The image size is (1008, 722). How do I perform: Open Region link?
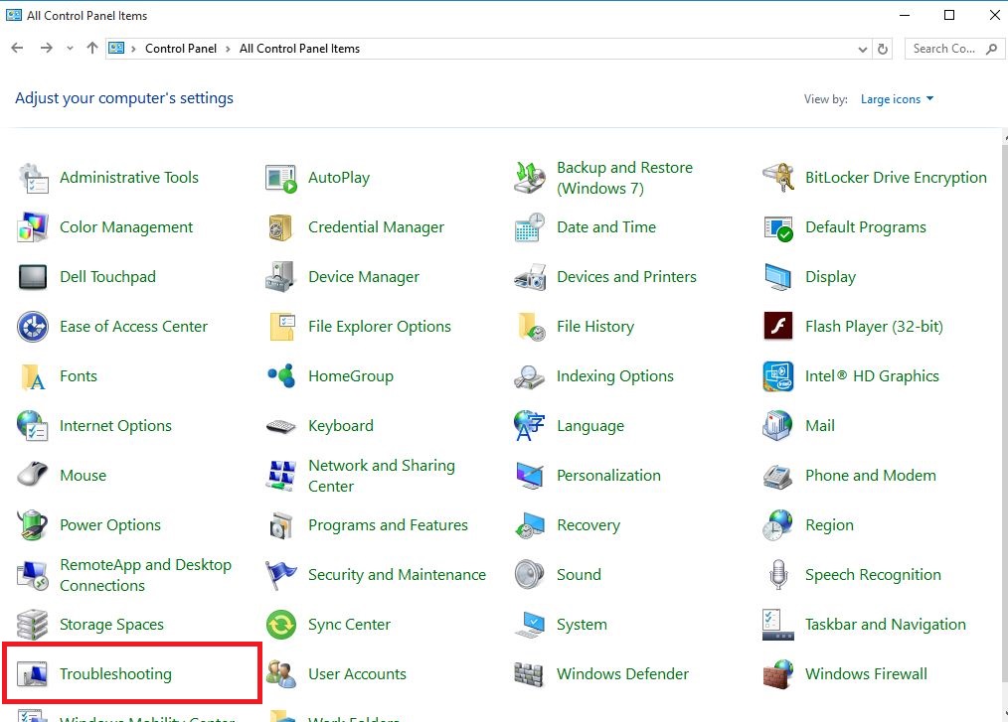tap(829, 525)
